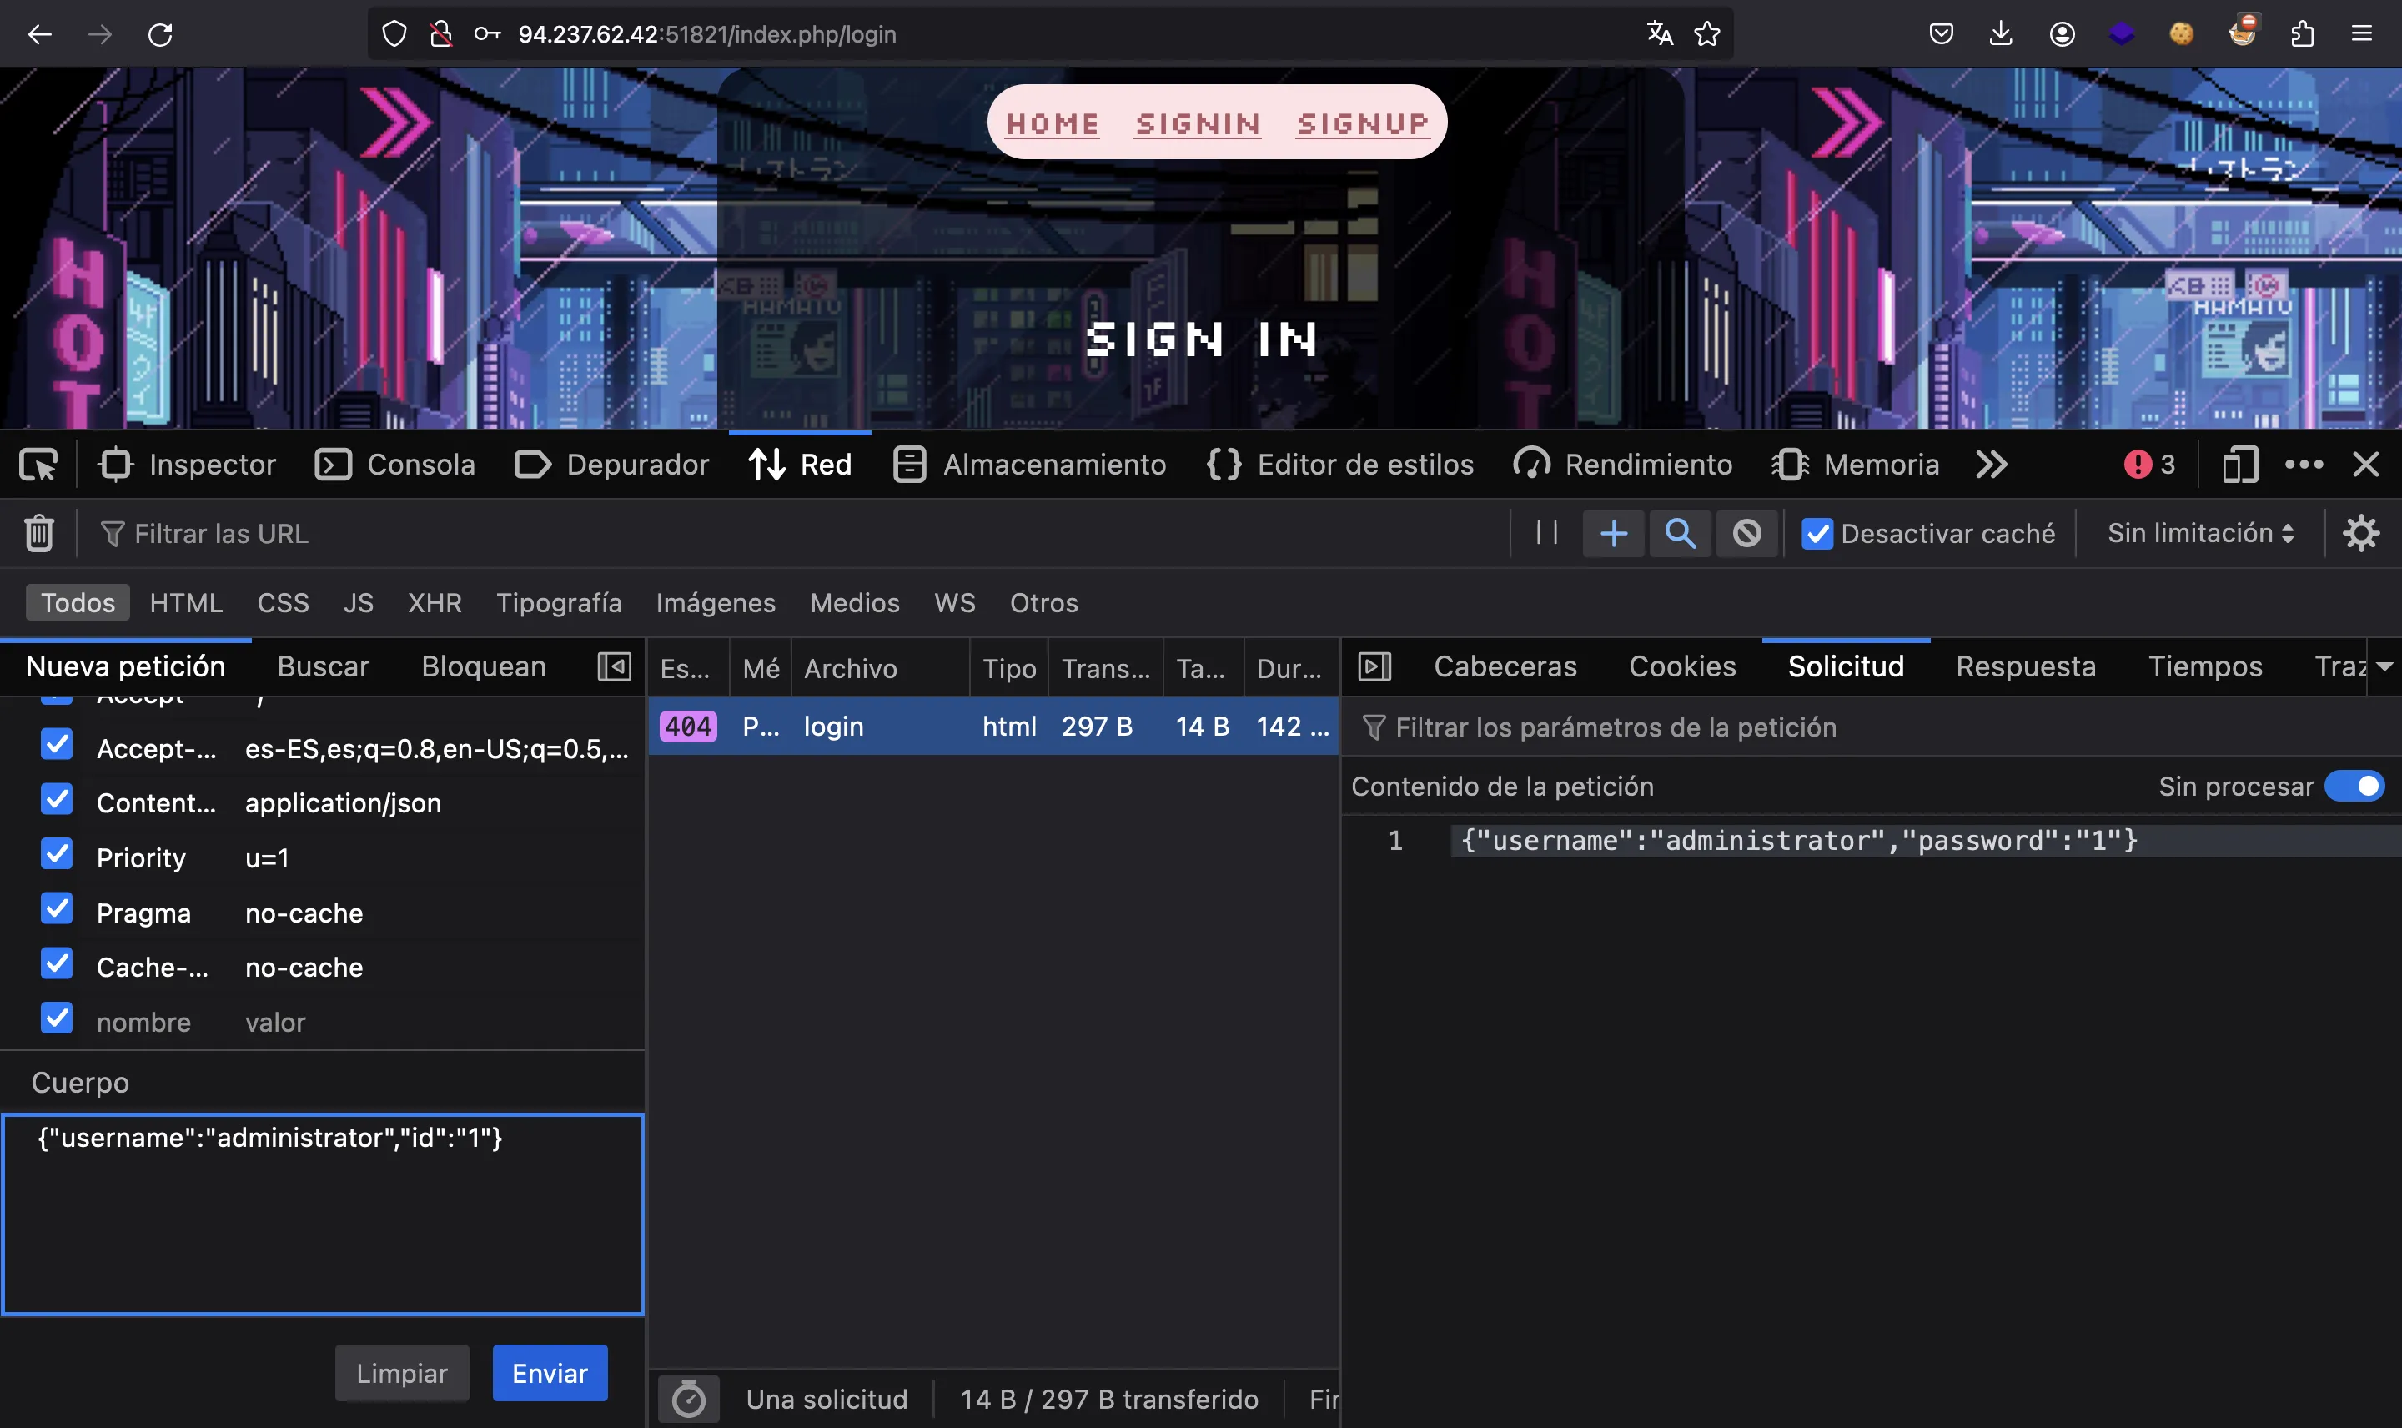Focus the Filtrar las URL field

click(x=798, y=533)
